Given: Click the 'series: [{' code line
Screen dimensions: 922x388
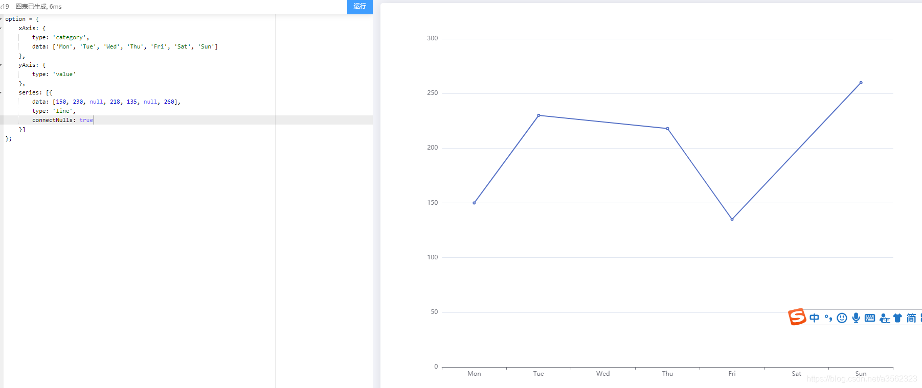Looking at the screenshot, I should point(35,92).
